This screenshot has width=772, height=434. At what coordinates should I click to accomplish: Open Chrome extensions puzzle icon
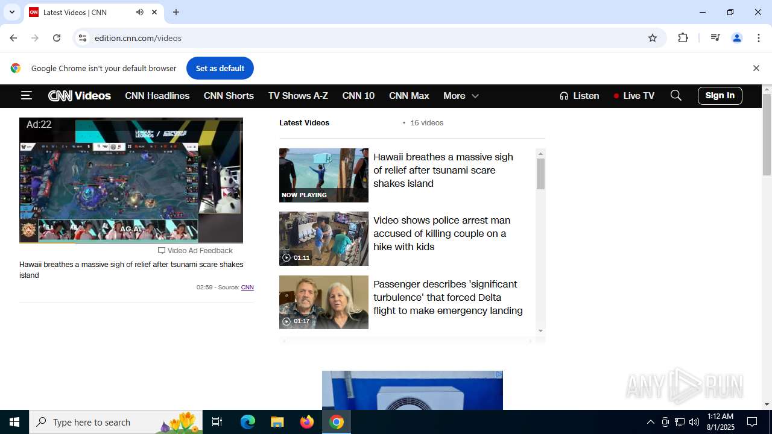pyautogui.click(x=683, y=38)
